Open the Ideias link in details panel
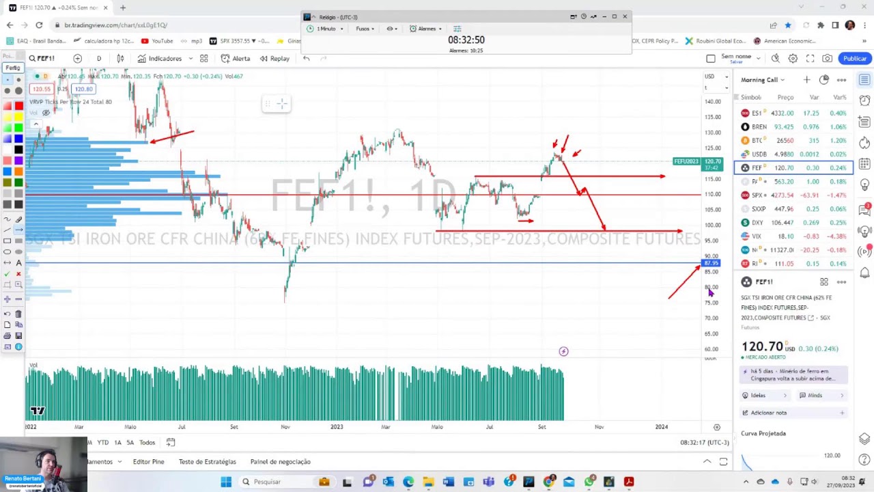 [765, 396]
